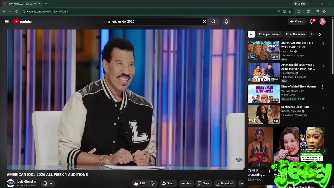Click the video player showing the judge
Image resolution: width=334 pixels, height=188 pixels.
pyautogui.click(x=126, y=99)
